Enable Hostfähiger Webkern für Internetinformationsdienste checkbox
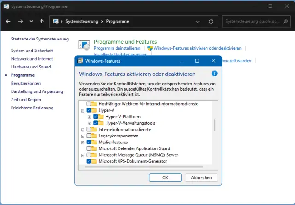Screen dimensions: 295x205 coord(88,104)
